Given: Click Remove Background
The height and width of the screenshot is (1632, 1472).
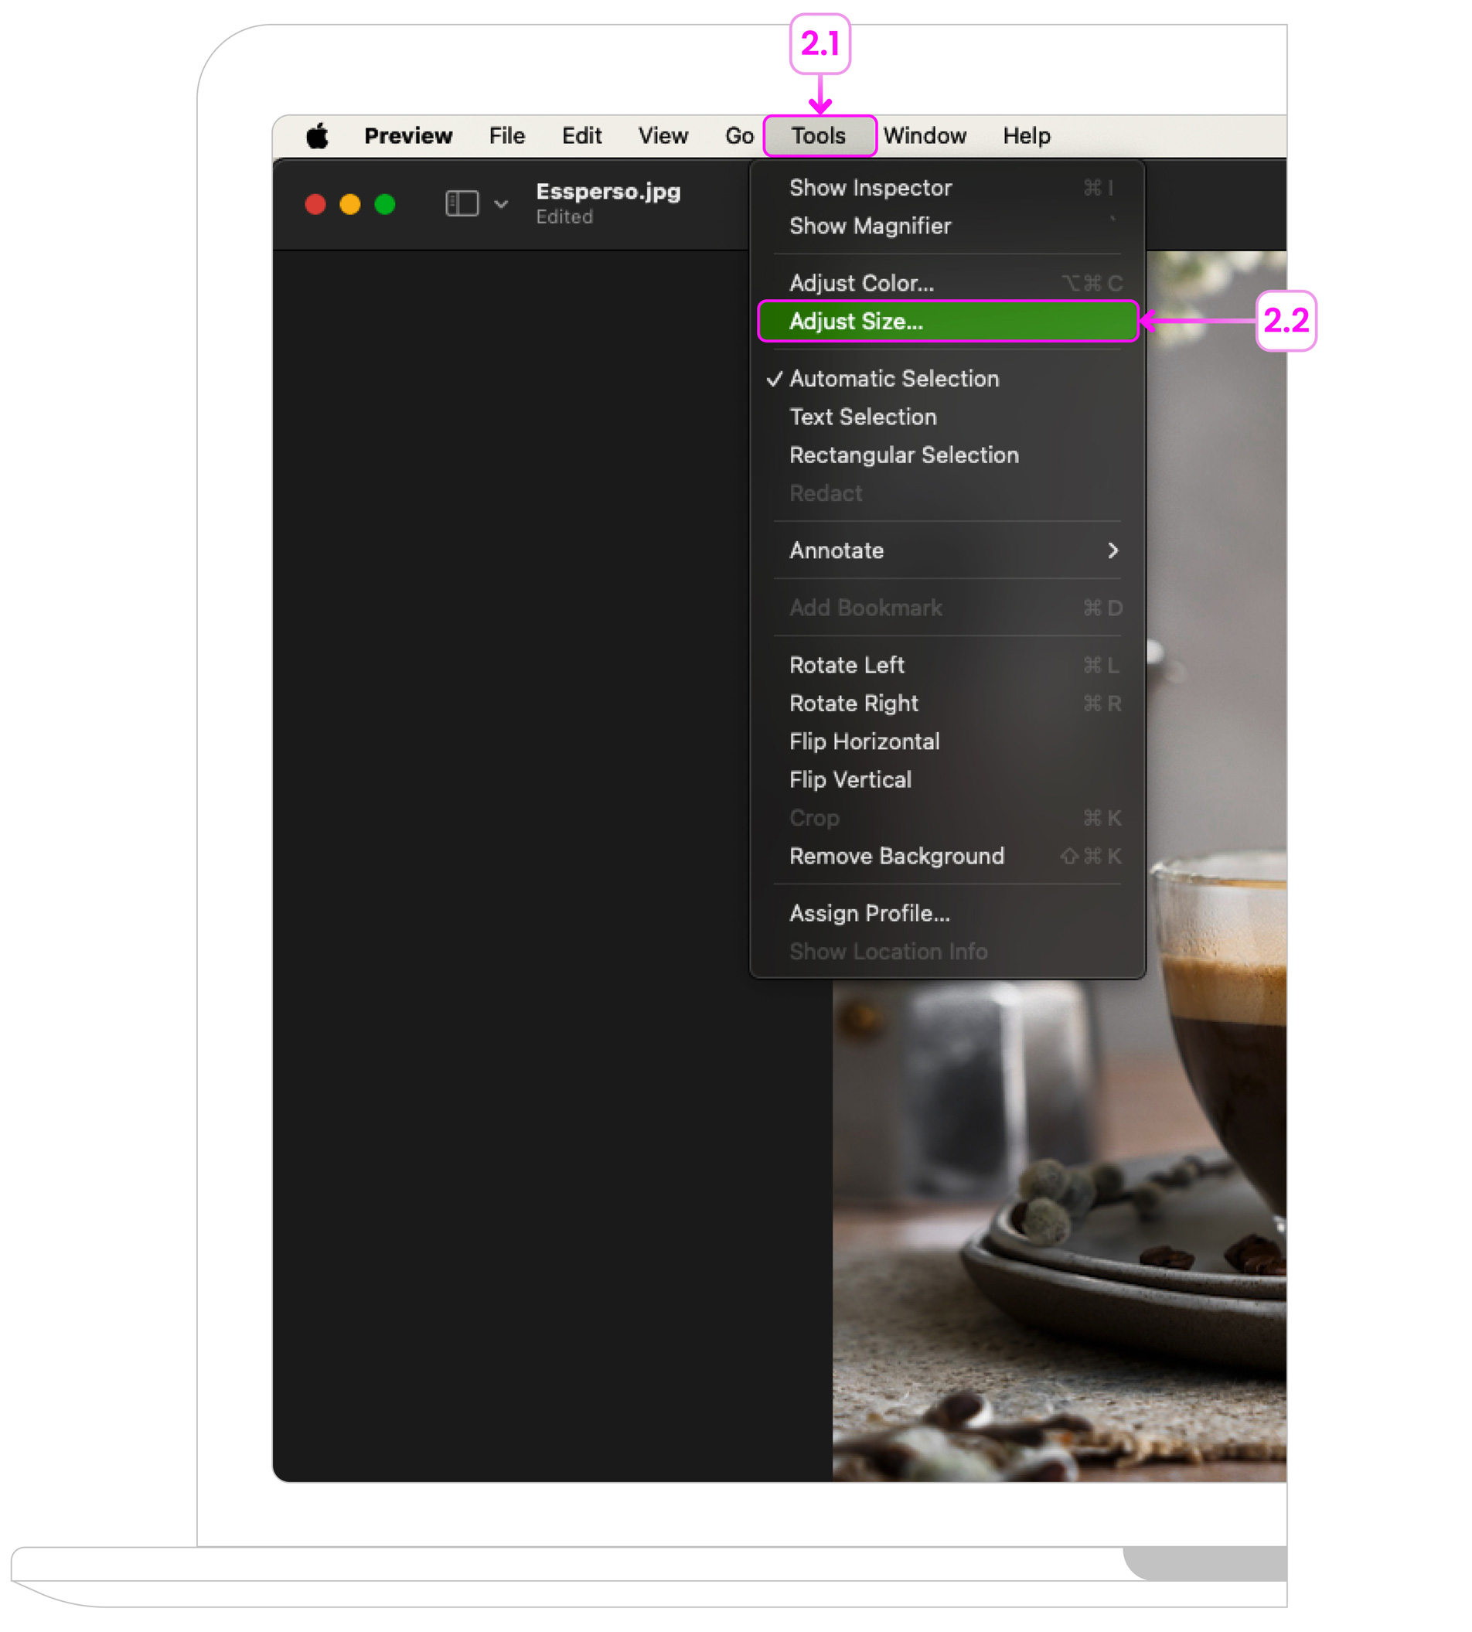Looking at the screenshot, I should coord(896,856).
